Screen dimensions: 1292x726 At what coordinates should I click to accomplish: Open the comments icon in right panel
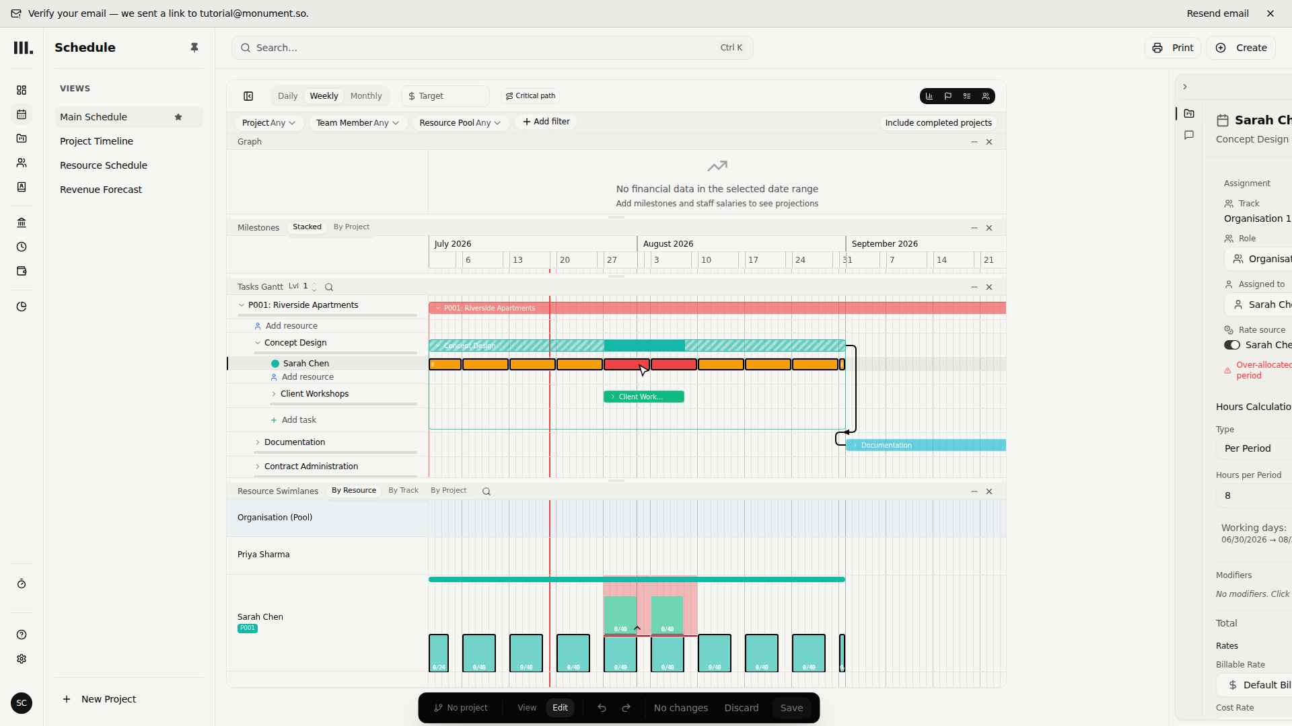coord(1189,135)
